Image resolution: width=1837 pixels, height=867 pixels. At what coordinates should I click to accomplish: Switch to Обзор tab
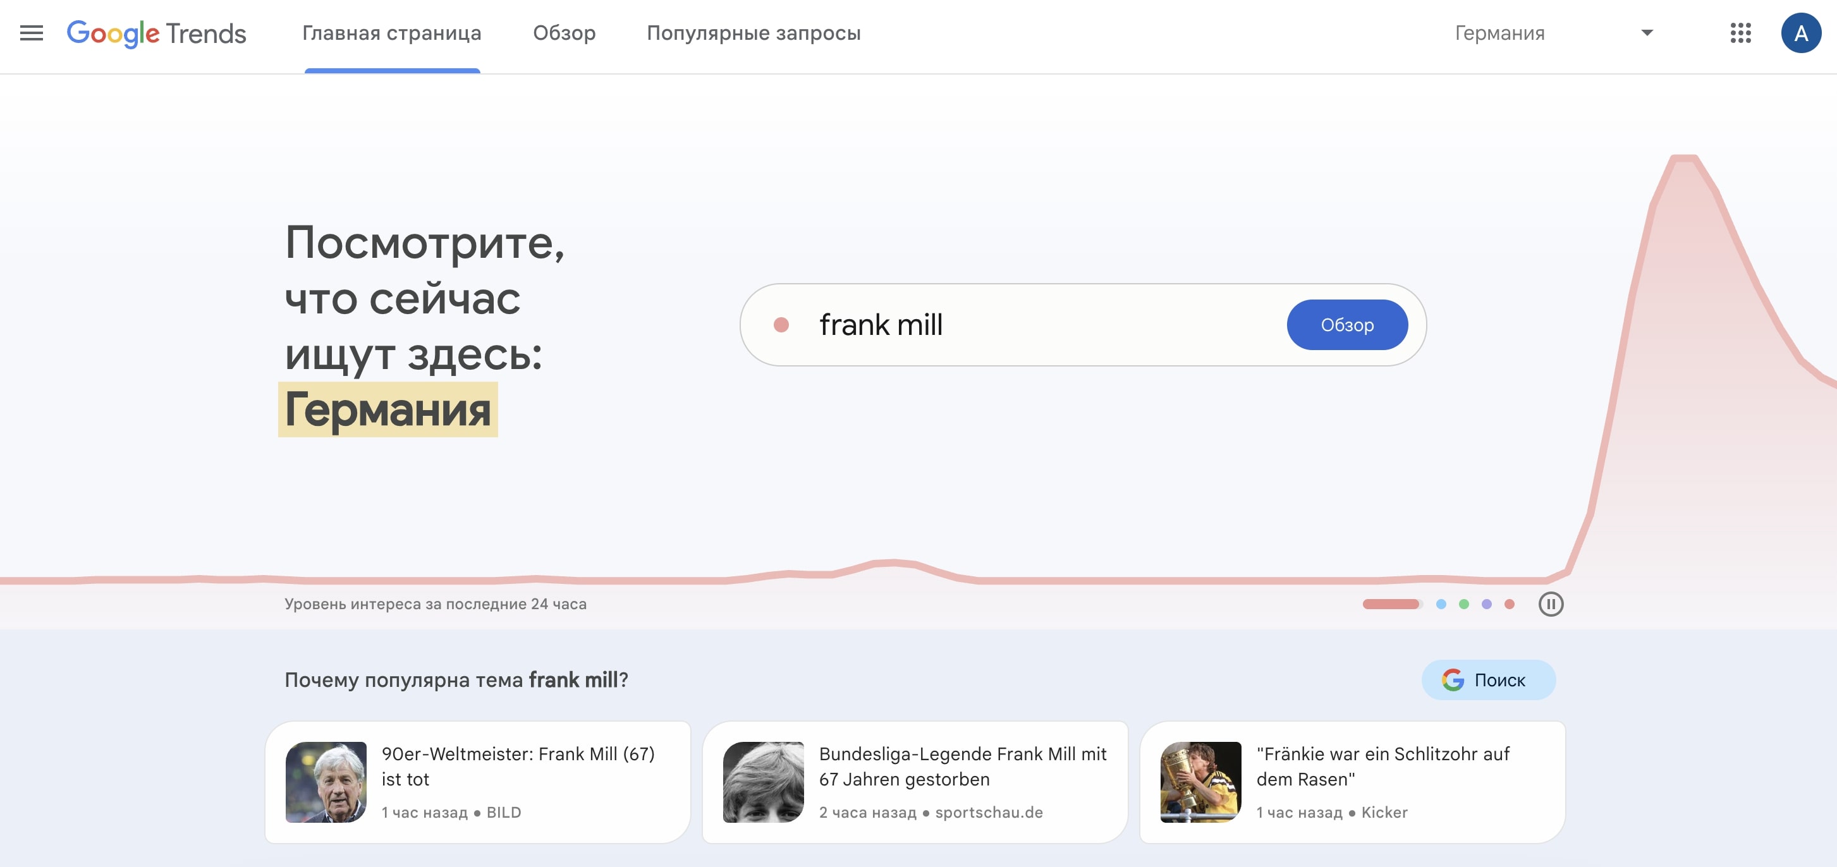pyautogui.click(x=564, y=33)
